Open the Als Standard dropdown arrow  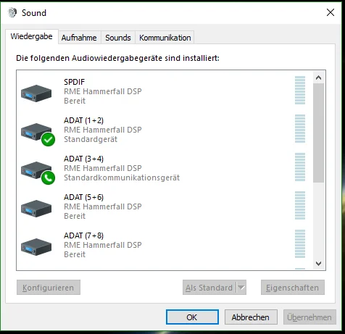241,288
